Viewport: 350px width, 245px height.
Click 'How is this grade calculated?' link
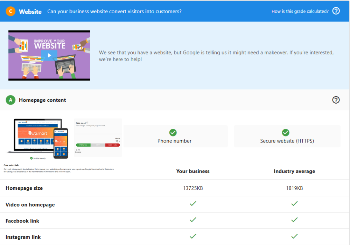(x=300, y=11)
